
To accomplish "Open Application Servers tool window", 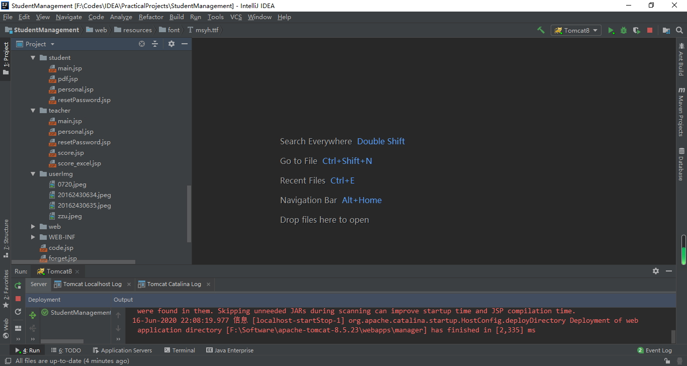I will click(122, 350).
